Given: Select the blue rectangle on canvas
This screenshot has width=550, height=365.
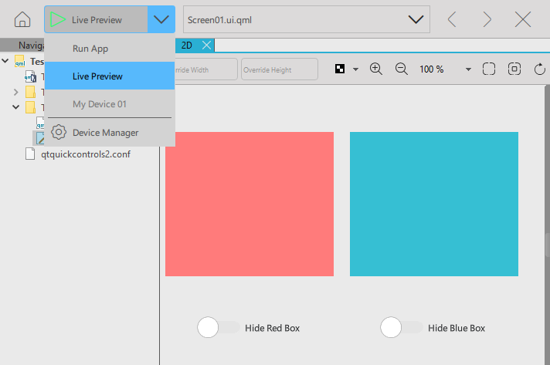Looking at the screenshot, I should 434,204.
